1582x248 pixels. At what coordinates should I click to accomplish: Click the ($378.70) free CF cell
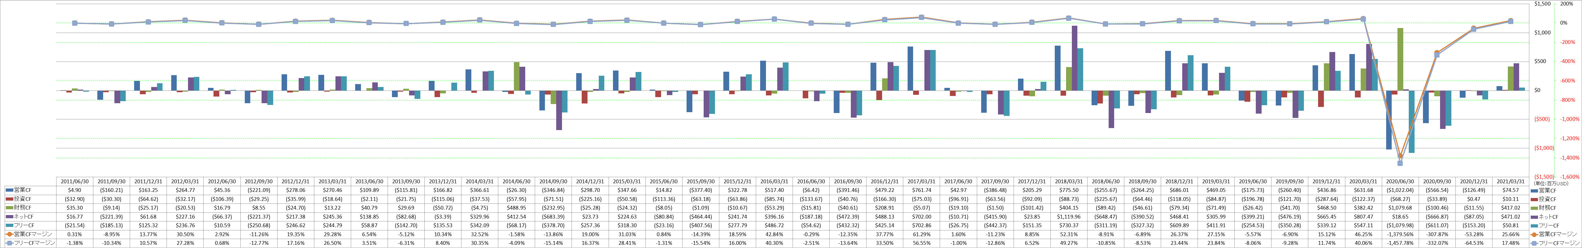(x=553, y=225)
